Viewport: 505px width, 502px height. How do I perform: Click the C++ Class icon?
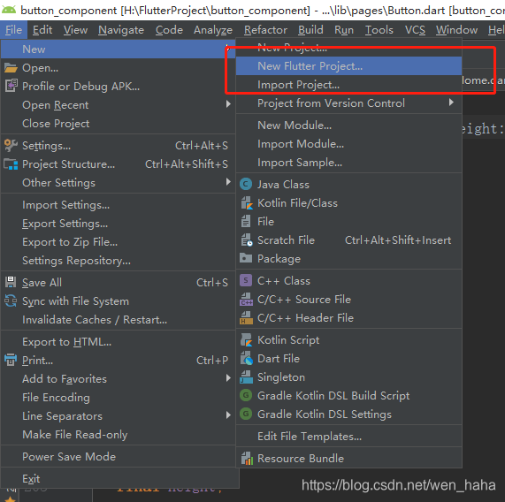pos(246,280)
